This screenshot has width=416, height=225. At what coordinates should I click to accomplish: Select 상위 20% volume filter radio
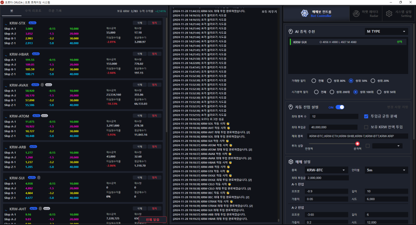coord(373,80)
